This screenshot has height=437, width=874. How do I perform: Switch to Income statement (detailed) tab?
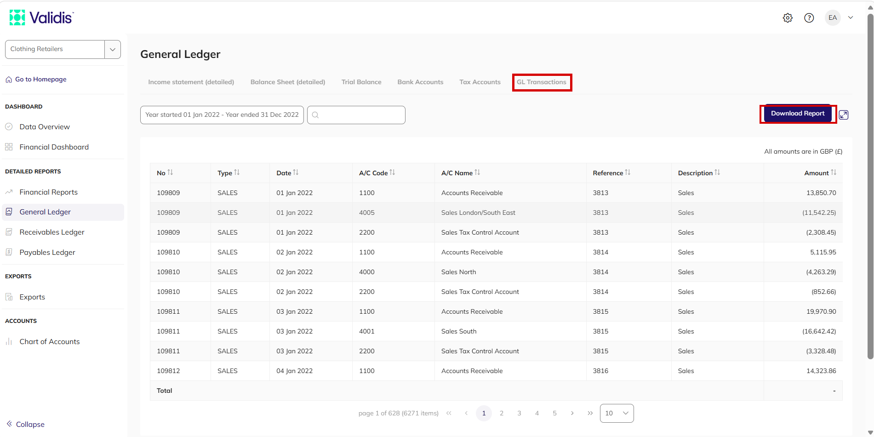(x=191, y=82)
